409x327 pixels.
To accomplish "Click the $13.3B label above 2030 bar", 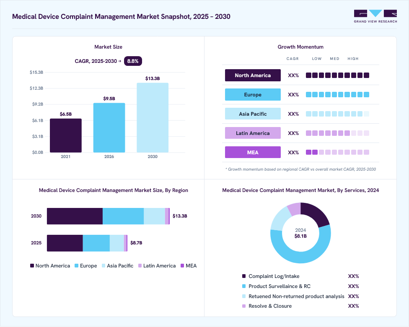I will point(153,78).
